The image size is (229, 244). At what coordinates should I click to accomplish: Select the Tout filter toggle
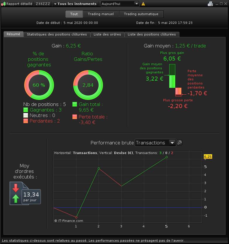point(74,14)
